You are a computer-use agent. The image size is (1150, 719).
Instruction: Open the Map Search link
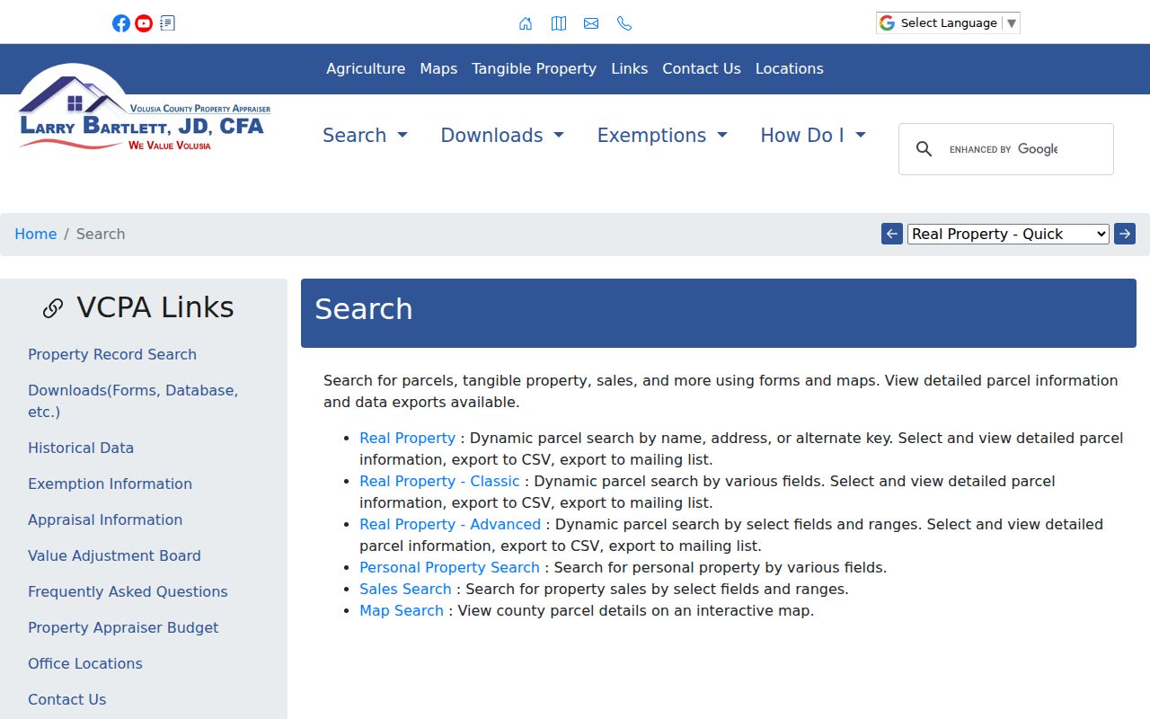(402, 610)
